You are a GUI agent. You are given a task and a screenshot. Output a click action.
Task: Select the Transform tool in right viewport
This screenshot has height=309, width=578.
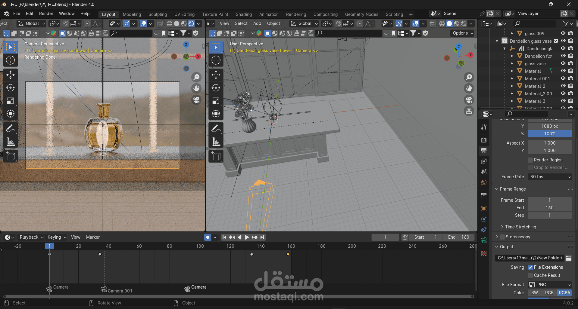coord(216,114)
